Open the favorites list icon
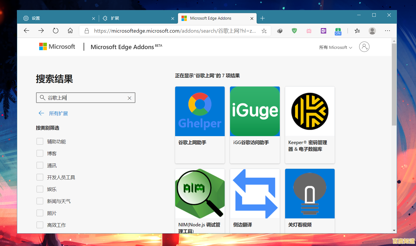Screen dimensions: 416x246 click(357, 31)
